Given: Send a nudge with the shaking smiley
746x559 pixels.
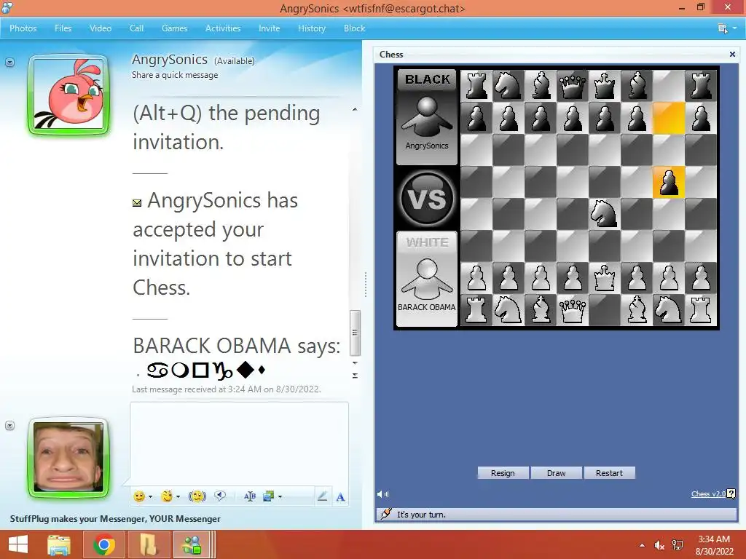Looking at the screenshot, I should click(x=197, y=496).
